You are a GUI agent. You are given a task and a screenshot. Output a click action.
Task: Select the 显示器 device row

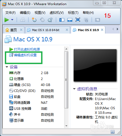click(31, 121)
